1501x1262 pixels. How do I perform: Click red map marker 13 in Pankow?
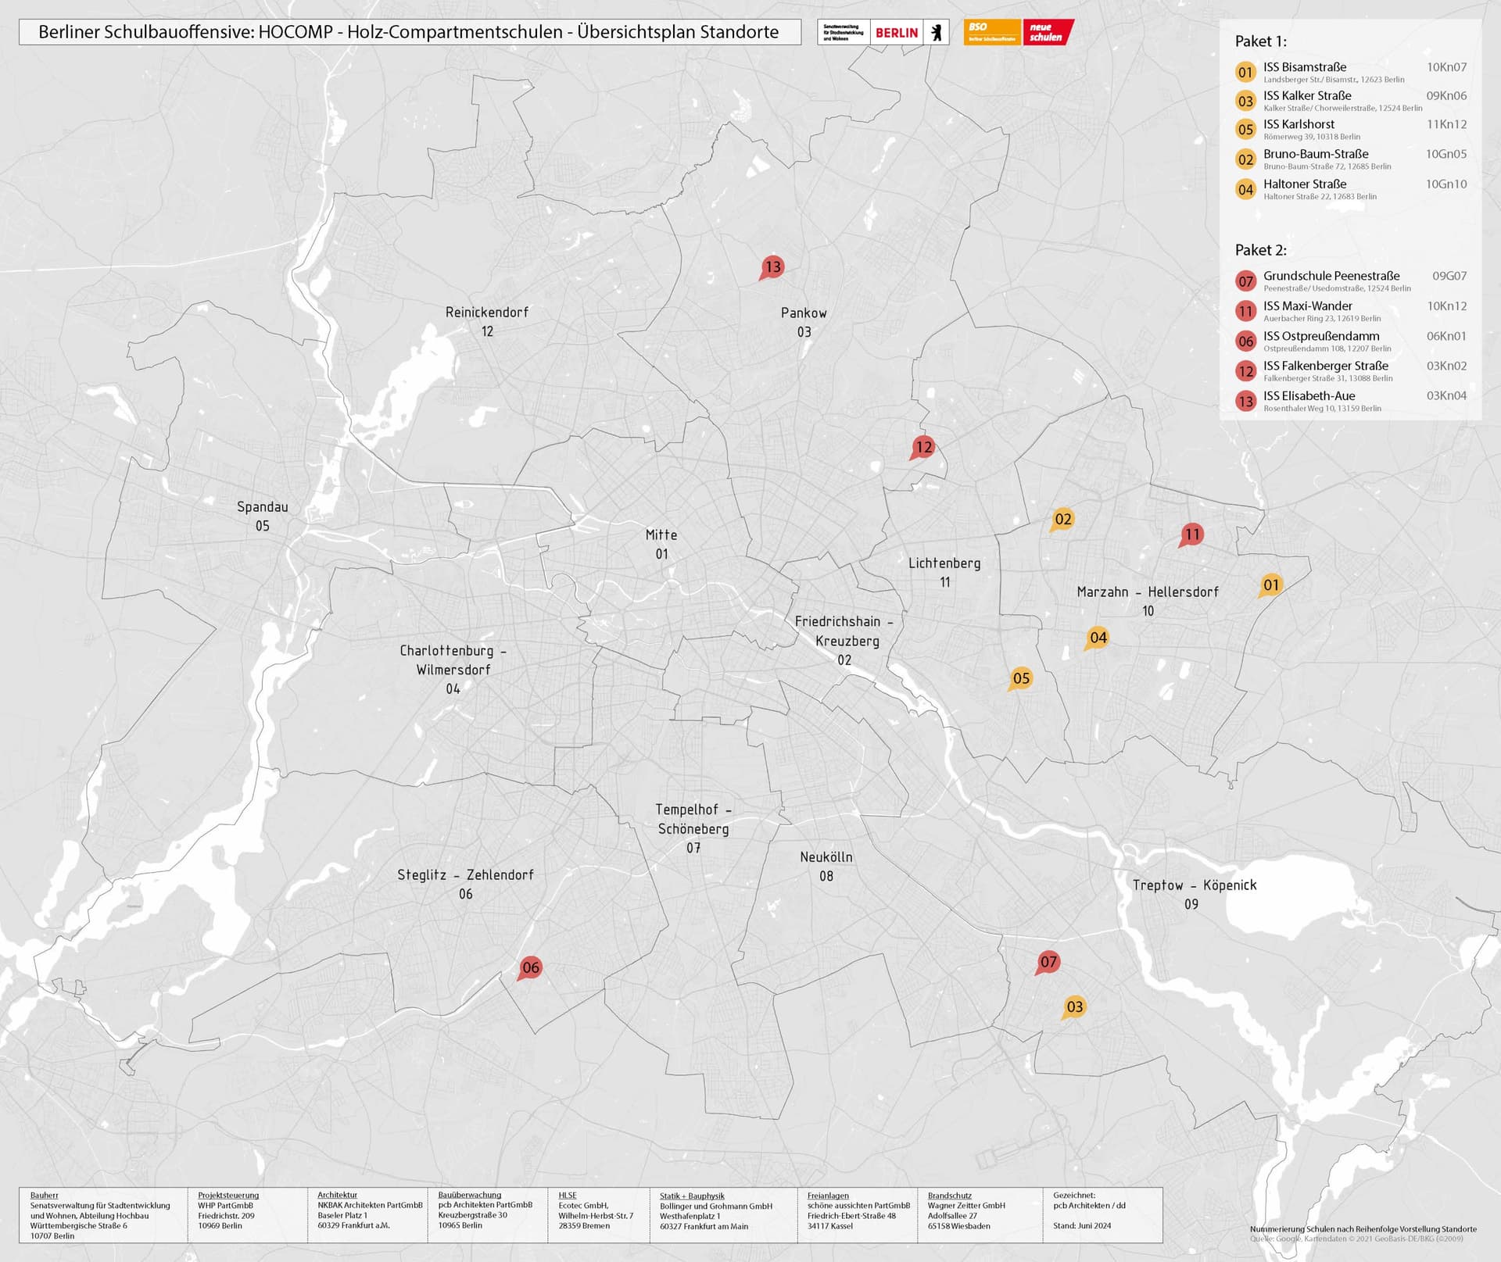(x=772, y=267)
